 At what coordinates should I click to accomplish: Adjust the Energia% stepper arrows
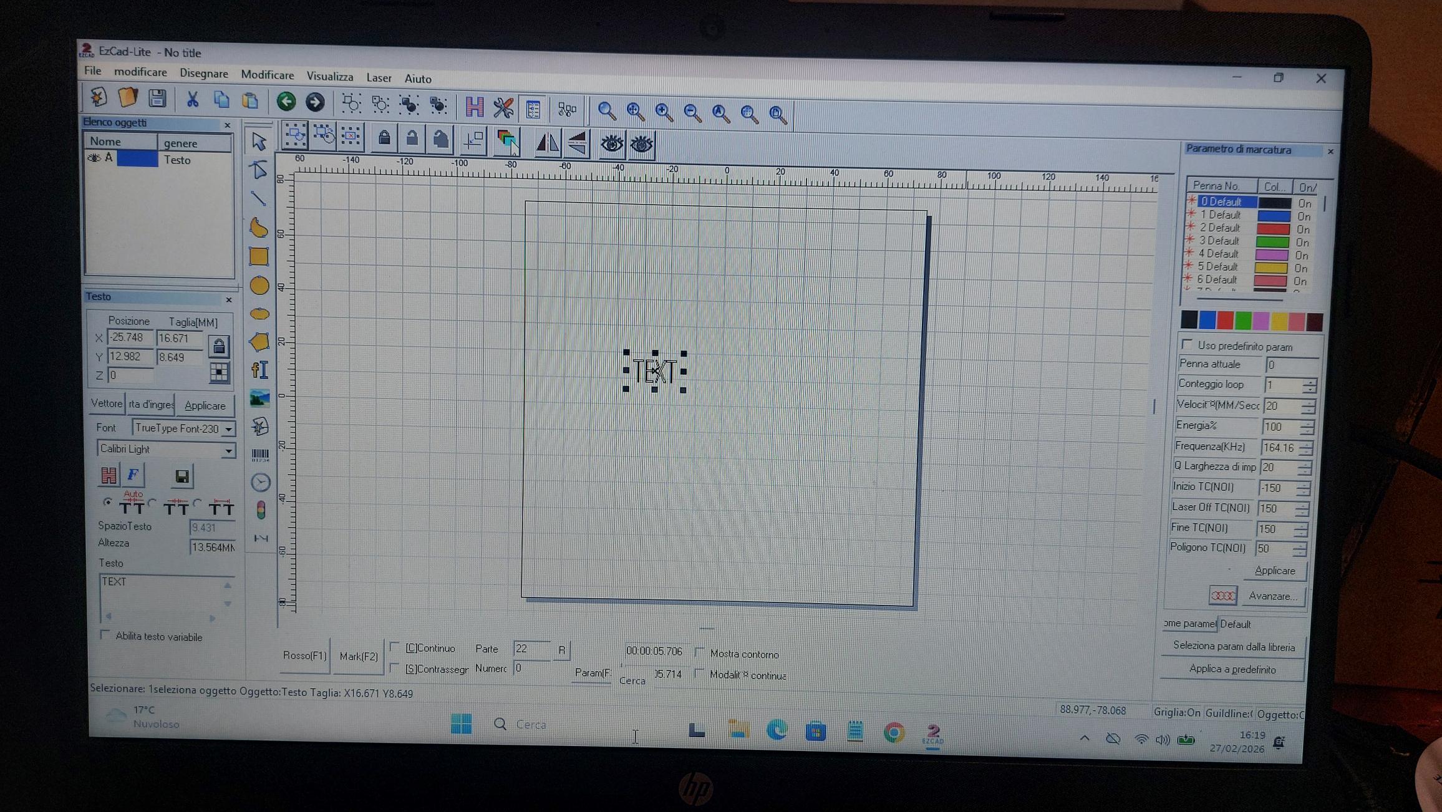point(1307,427)
